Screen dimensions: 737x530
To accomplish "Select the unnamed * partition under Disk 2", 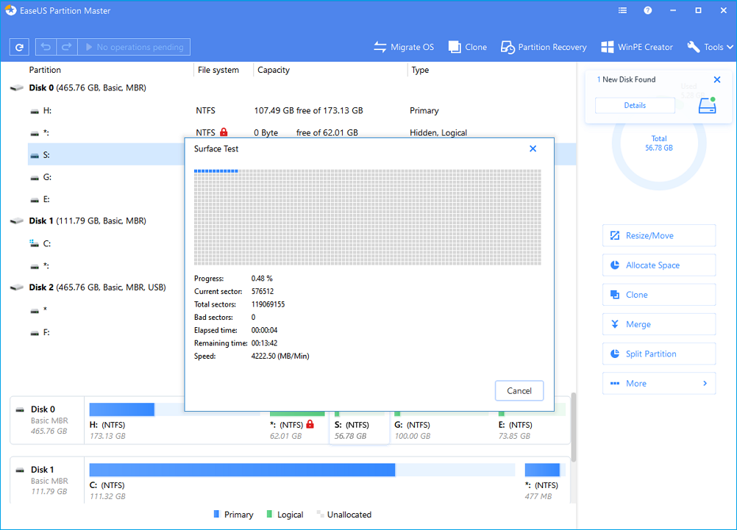I will 106,309.
